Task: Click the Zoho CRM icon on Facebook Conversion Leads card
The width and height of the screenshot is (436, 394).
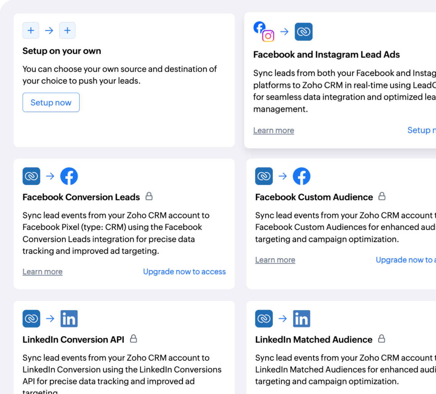Action: coord(31,176)
